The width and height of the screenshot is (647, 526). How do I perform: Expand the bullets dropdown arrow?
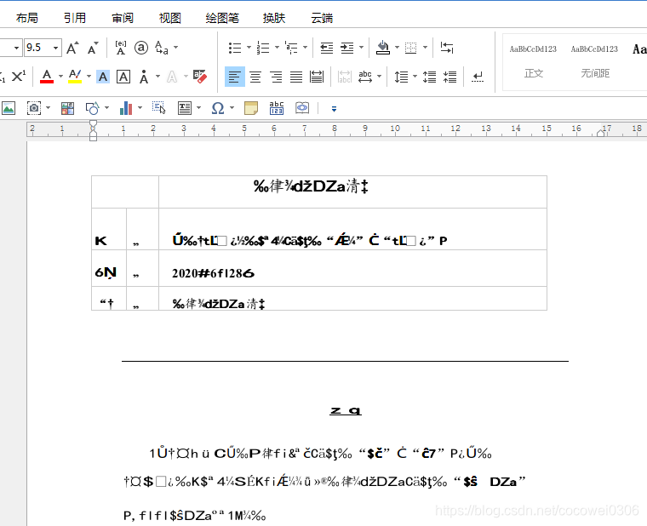[249, 48]
